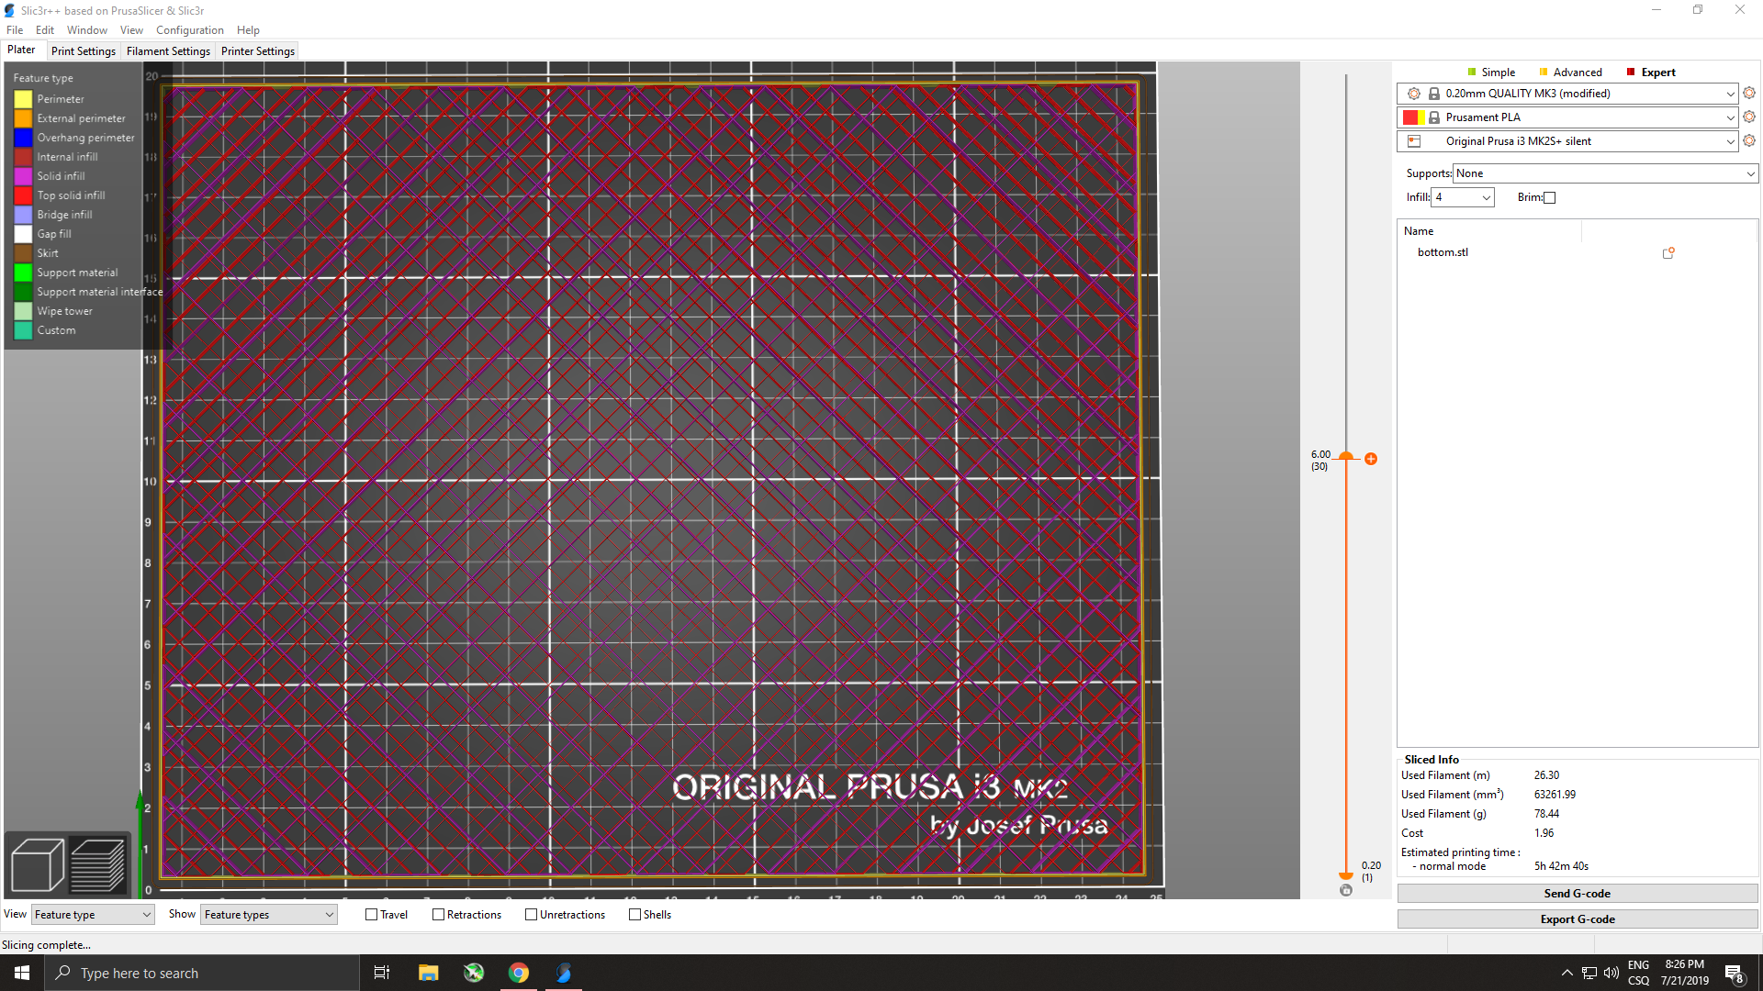Open the View Feature type dropdown
This screenshot has width=1763, height=991.
pos(93,915)
